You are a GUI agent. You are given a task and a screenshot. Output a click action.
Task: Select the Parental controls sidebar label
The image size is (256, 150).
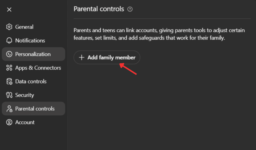click(x=35, y=109)
